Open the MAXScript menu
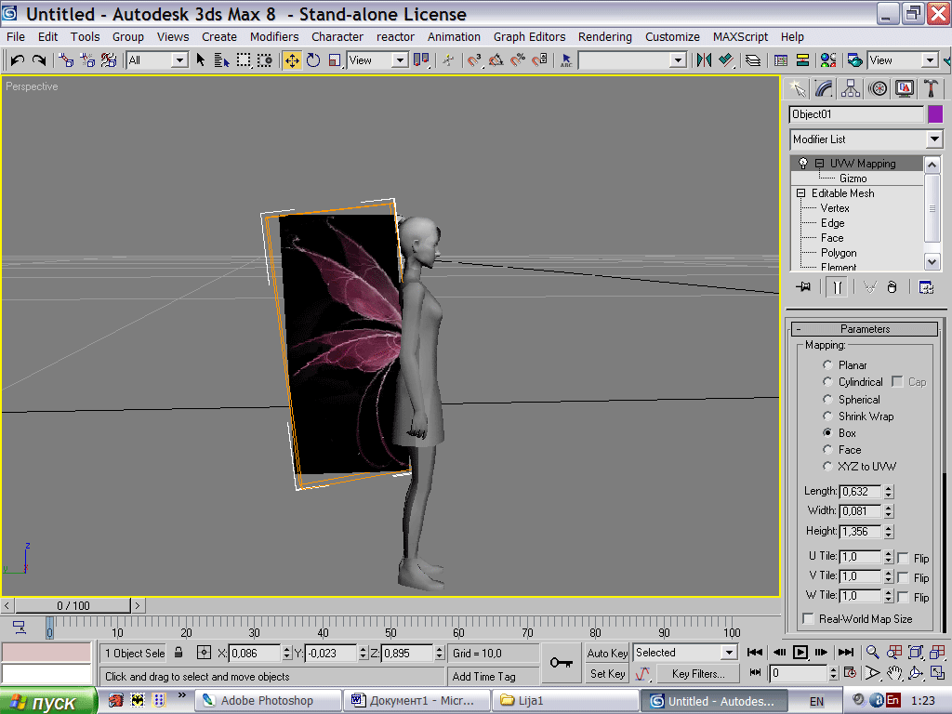The width and height of the screenshot is (952, 714). tap(740, 36)
